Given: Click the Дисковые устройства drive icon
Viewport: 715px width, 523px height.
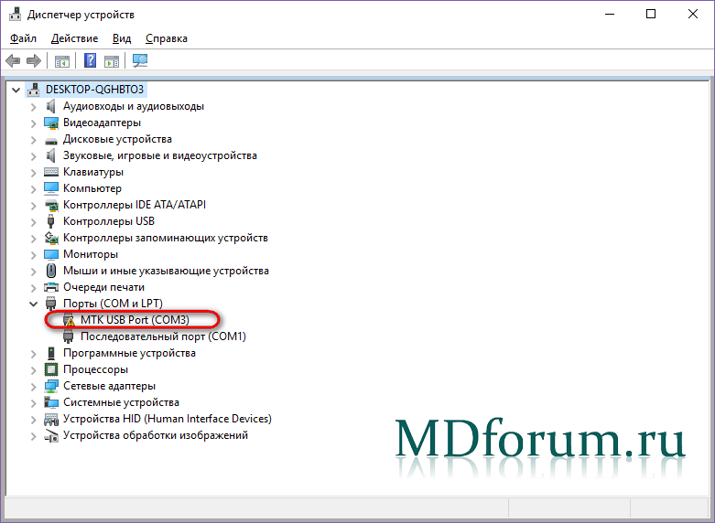Looking at the screenshot, I should pyautogui.click(x=51, y=140).
